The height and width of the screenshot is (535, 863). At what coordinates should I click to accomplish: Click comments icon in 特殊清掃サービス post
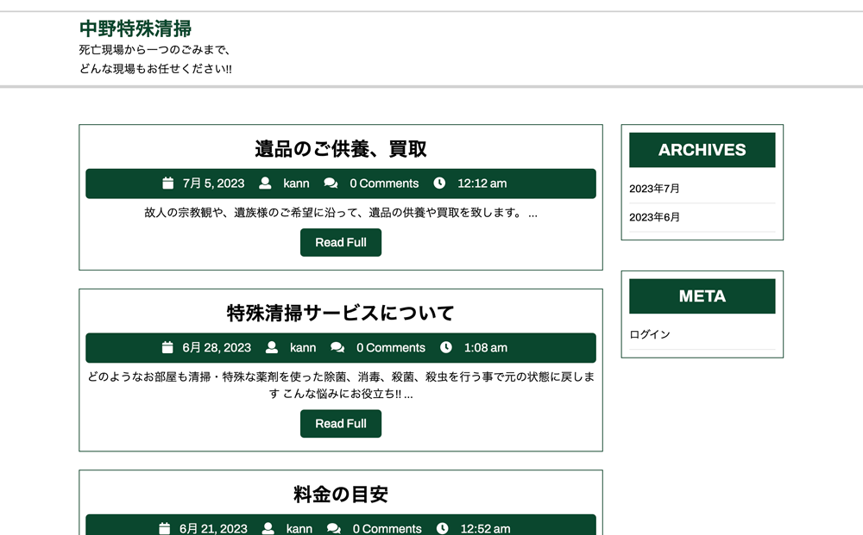[337, 347]
